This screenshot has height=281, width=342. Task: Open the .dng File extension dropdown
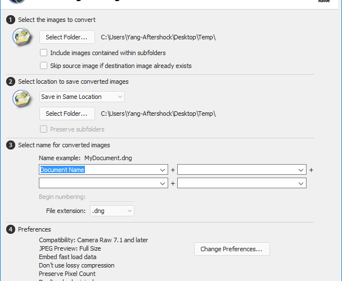coord(112,211)
